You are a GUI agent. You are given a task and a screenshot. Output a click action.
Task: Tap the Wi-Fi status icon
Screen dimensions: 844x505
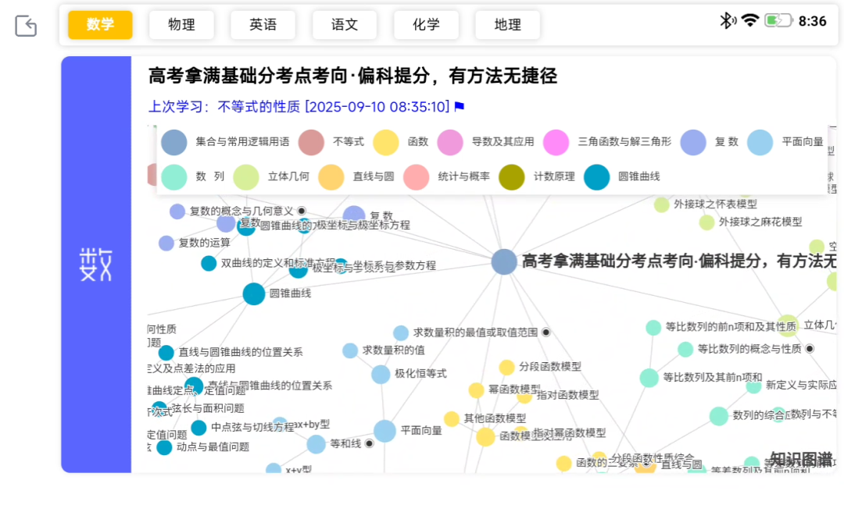coord(749,20)
